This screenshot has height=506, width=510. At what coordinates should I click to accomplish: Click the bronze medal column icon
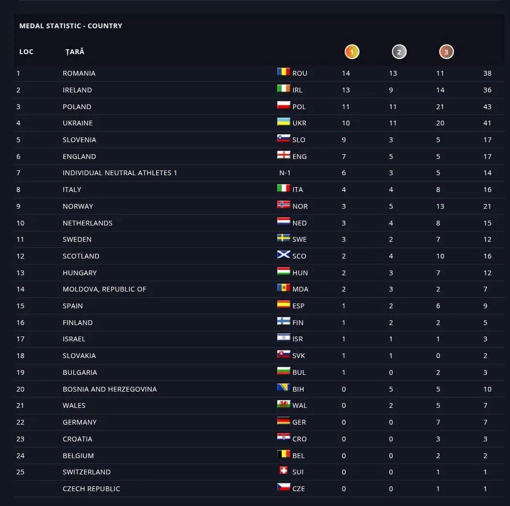coord(446,52)
